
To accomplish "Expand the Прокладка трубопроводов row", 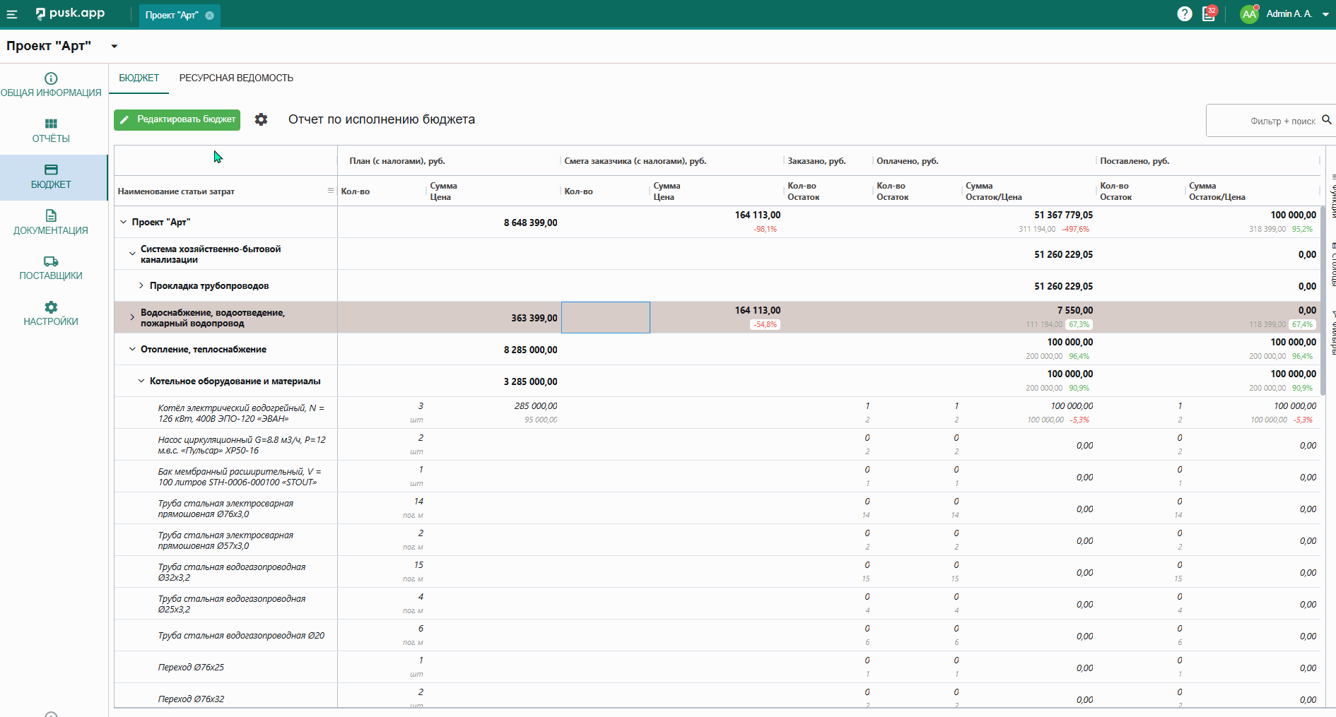I will [141, 286].
